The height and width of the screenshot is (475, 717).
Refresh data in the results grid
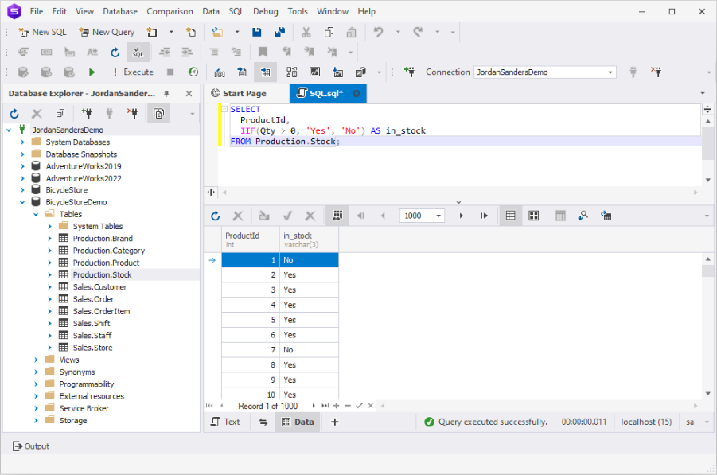click(215, 216)
